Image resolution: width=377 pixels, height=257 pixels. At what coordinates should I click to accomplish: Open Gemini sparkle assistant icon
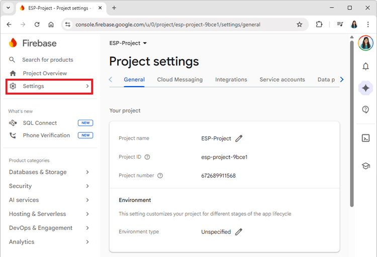click(x=365, y=88)
